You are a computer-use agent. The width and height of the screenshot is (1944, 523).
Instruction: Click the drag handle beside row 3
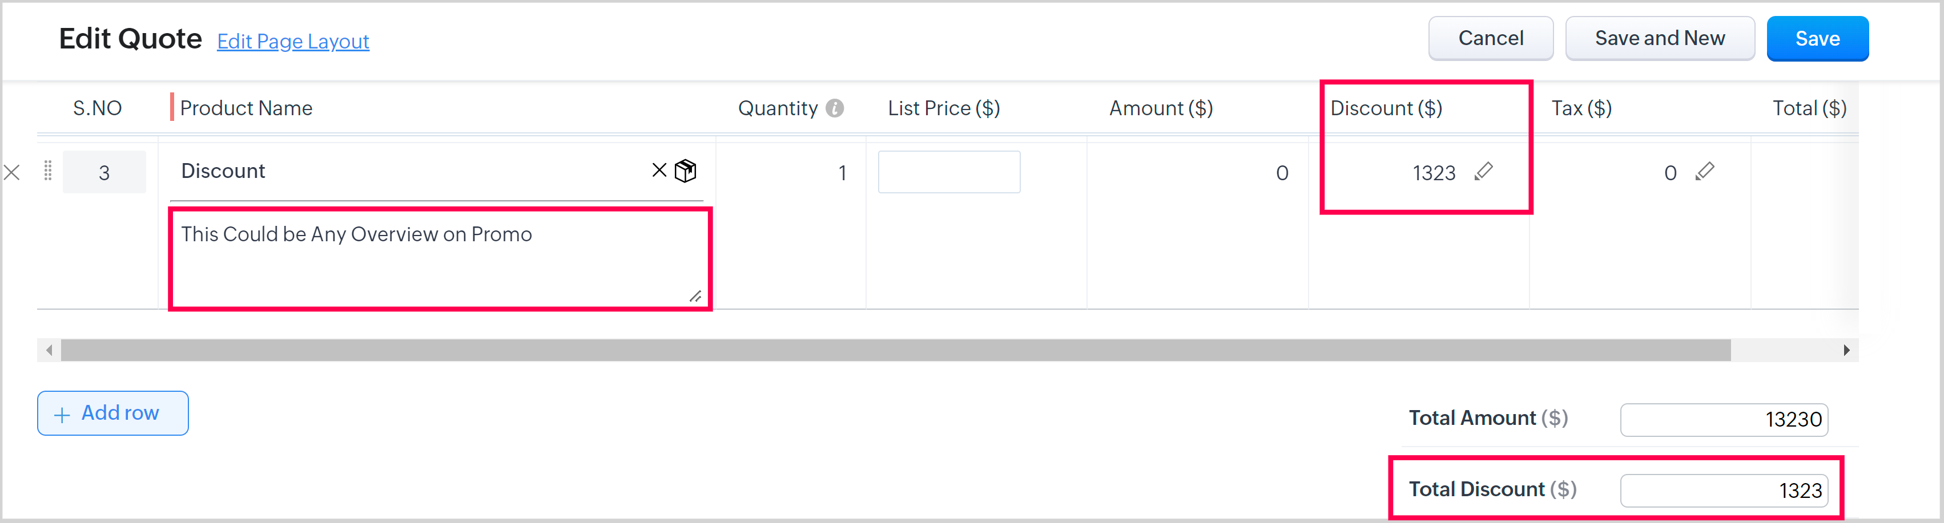click(47, 171)
